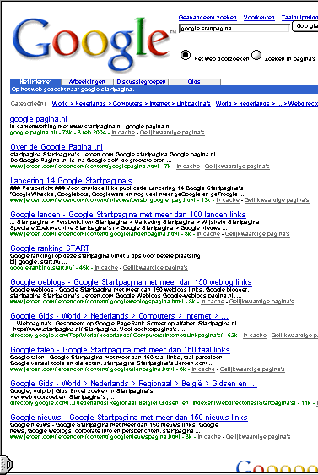The image size is (318, 475).
Task: Click the Google zoeken button
Action: (305, 26)
